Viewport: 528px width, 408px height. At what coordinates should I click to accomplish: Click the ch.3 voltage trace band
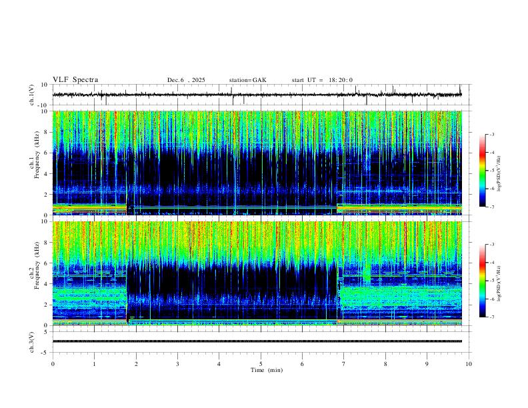pos(257,341)
